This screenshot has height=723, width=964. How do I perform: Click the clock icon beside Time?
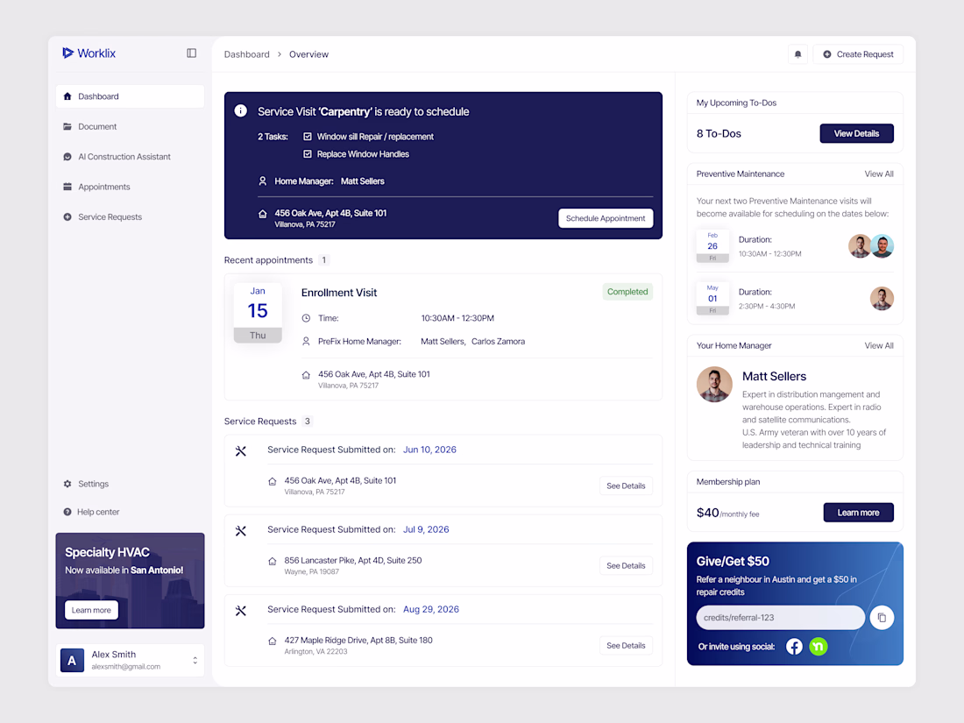tap(306, 318)
